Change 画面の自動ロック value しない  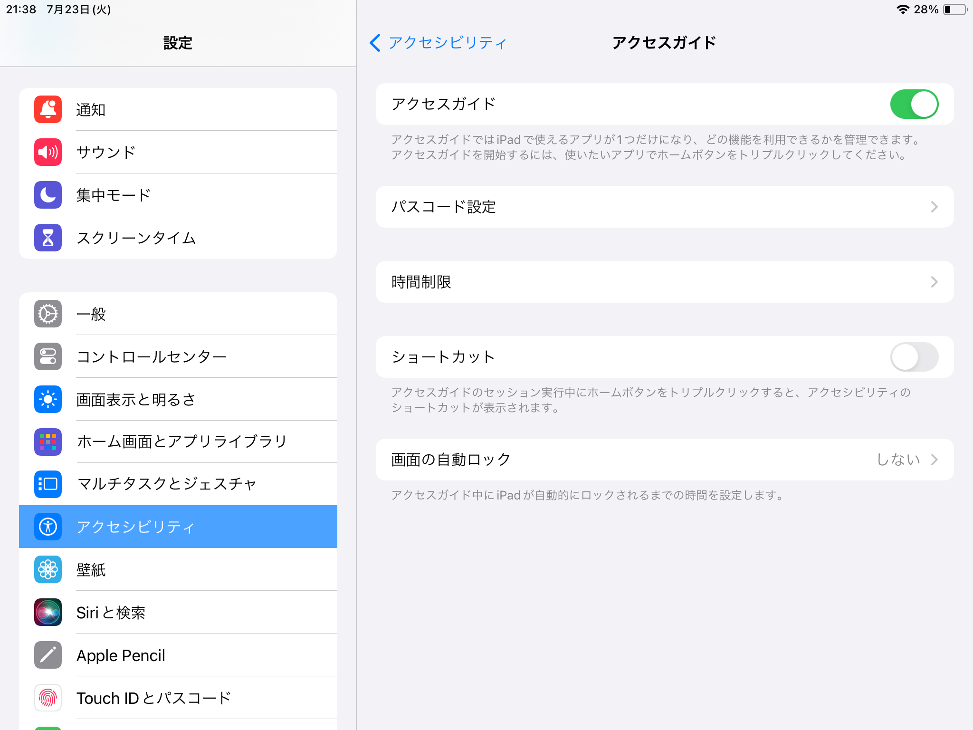tap(898, 460)
